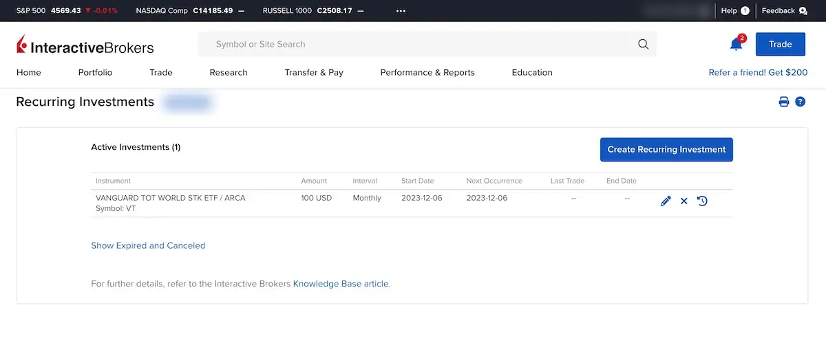Open the Interactive Brokers logo home link

coord(85,45)
